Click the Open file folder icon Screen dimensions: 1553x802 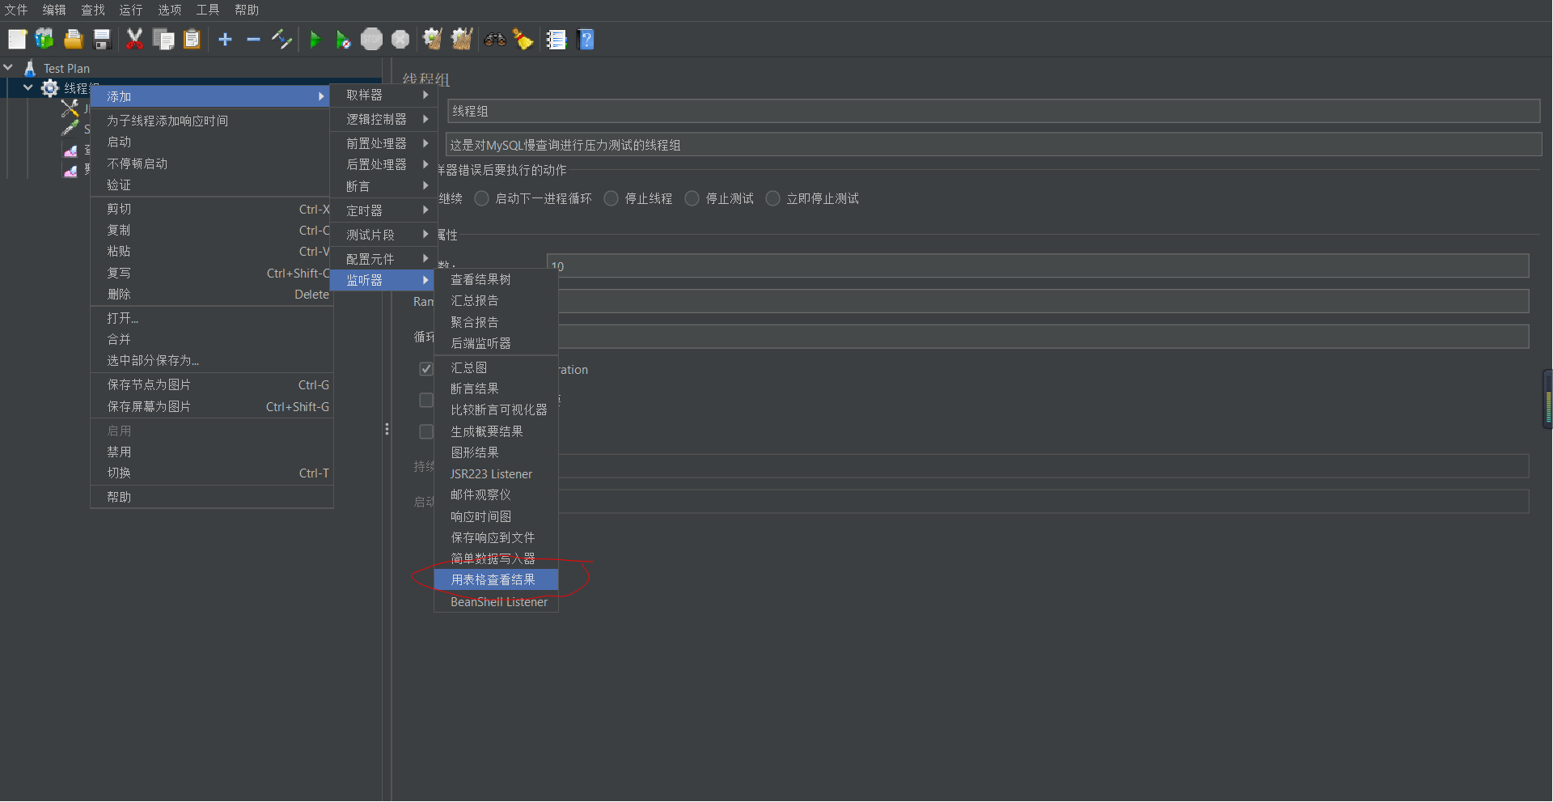point(74,39)
